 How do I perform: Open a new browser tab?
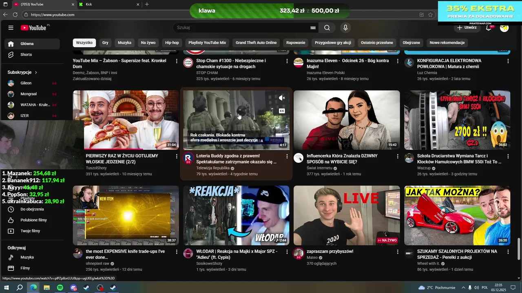(147, 4)
